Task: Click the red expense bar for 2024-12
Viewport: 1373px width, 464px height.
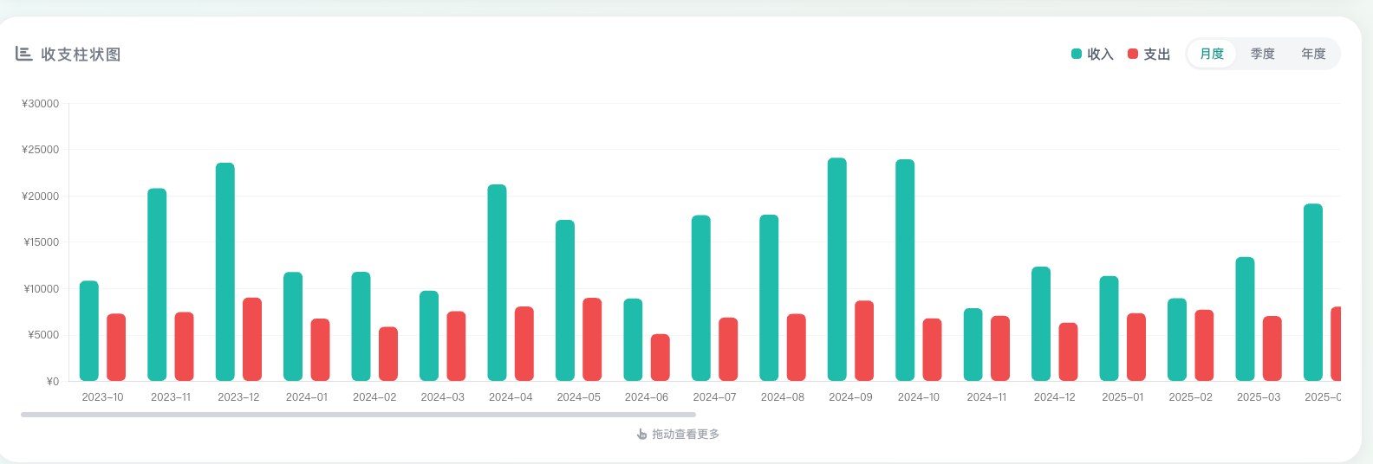Action: click(1068, 351)
